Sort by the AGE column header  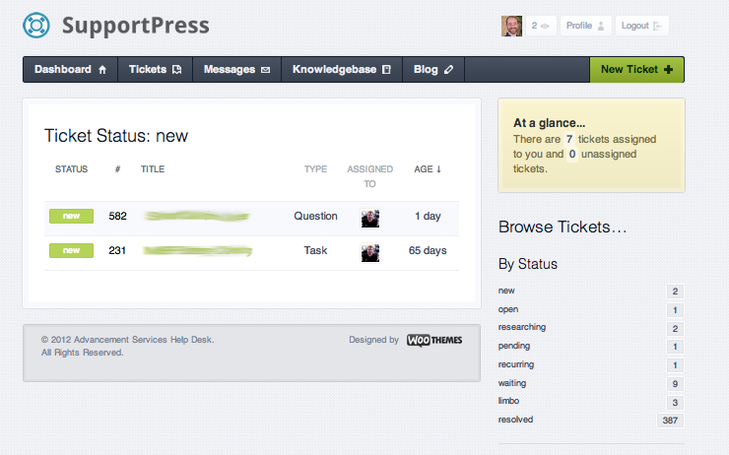click(x=428, y=169)
